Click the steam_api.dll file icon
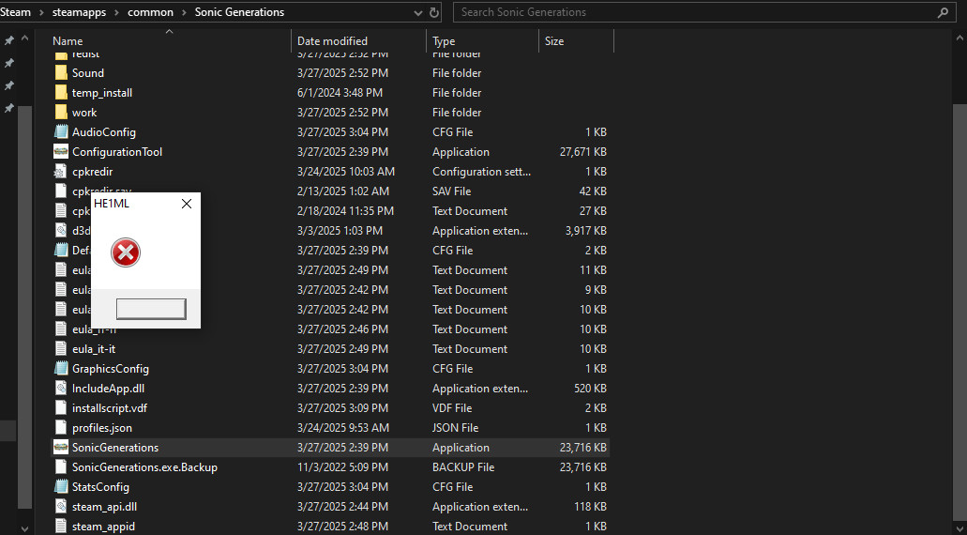 pyautogui.click(x=61, y=507)
